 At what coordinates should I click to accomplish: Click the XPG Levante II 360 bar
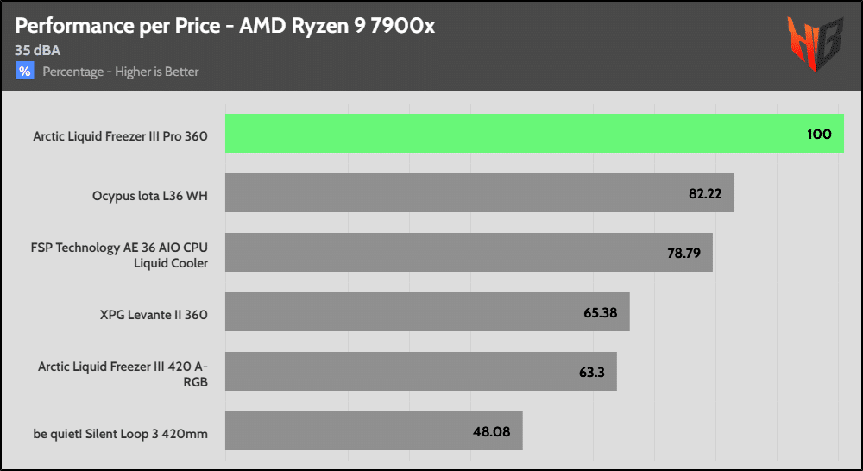click(427, 312)
